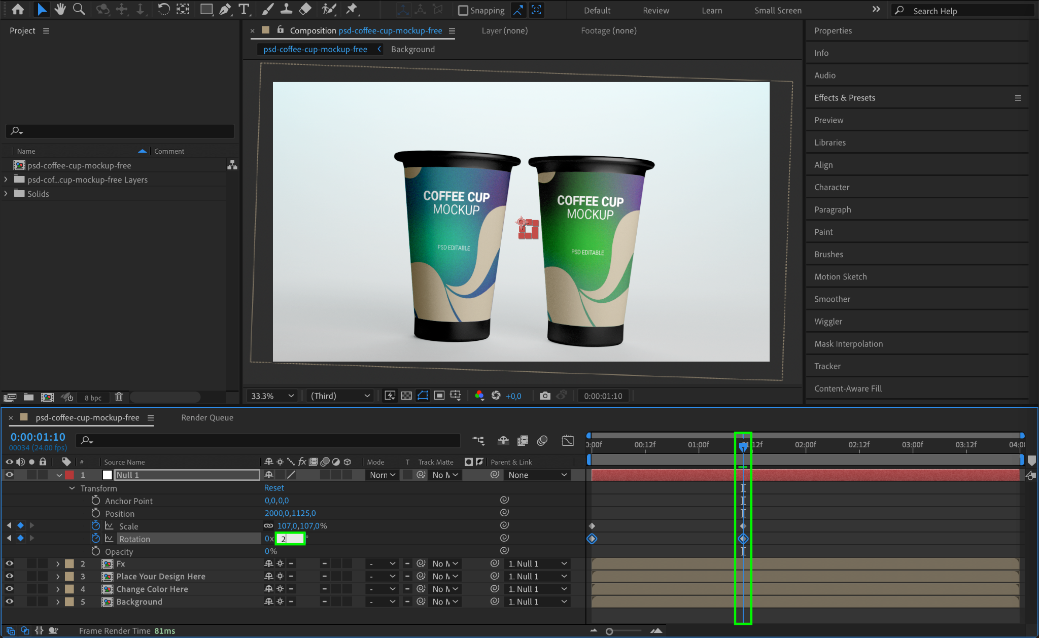This screenshot has height=638, width=1039.
Task: Open the Wiggler panel
Action: point(828,322)
